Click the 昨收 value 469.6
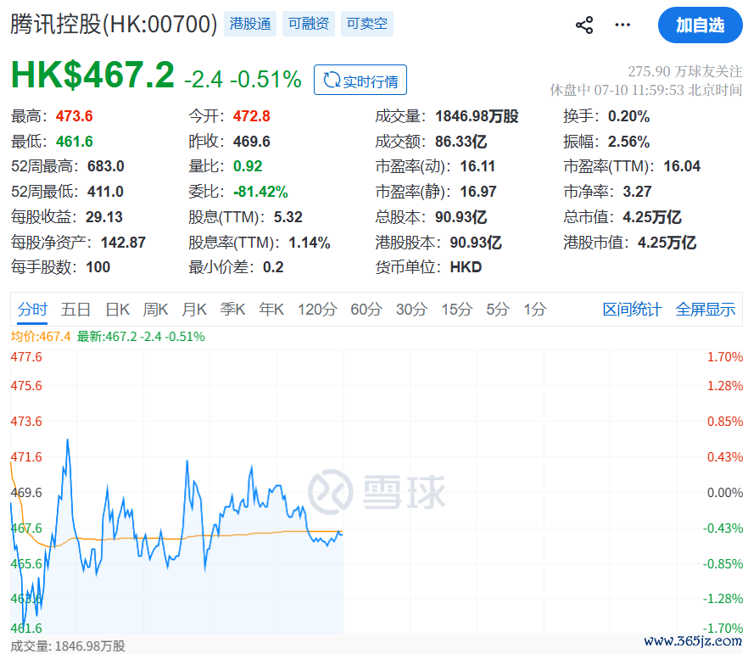This screenshot has width=748, height=654. (251, 141)
